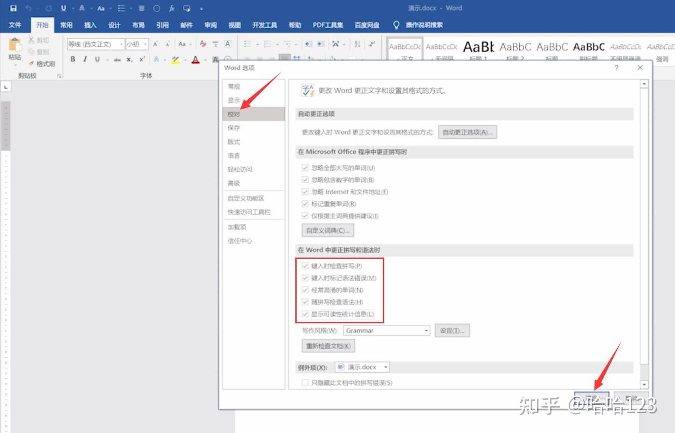This screenshot has width=675, height=433.
Task: Click the 设置(T)... button
Action: [x=452, y=331]
